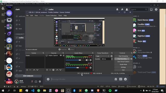The image size is (166, 93).
Task: Open the OBS File menu
Action: point(27,16)
